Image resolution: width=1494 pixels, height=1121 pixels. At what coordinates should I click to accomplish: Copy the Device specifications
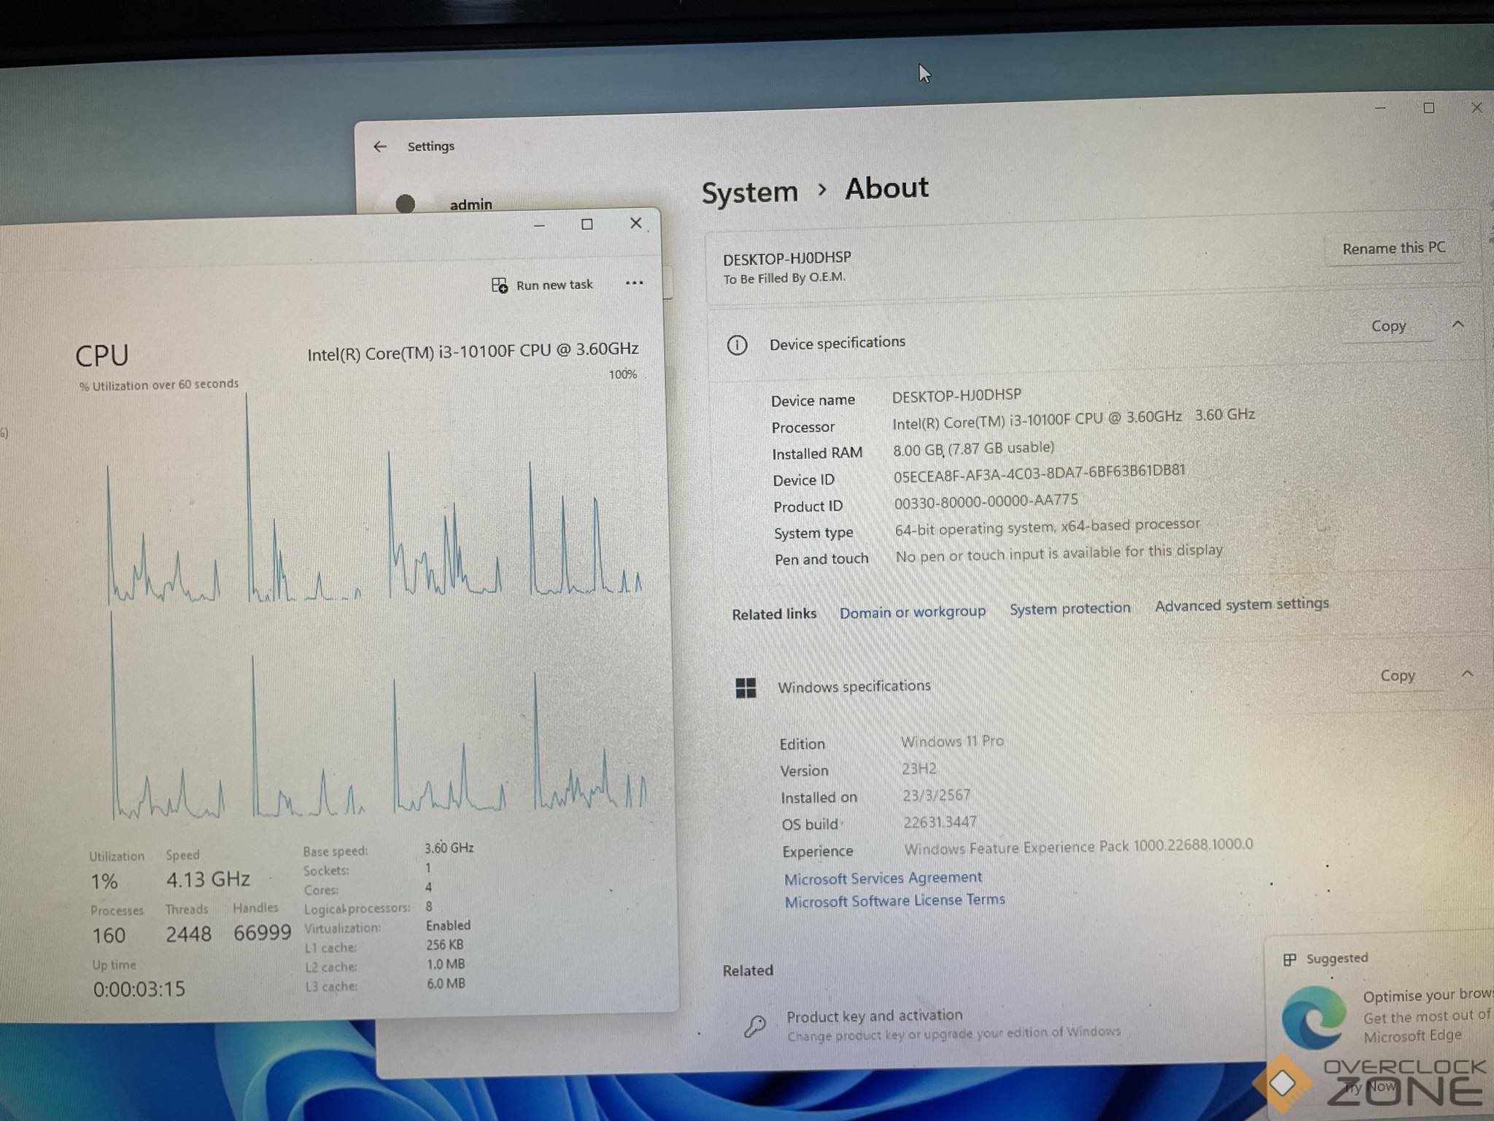pyautogui.click(x=1388, y=326)
